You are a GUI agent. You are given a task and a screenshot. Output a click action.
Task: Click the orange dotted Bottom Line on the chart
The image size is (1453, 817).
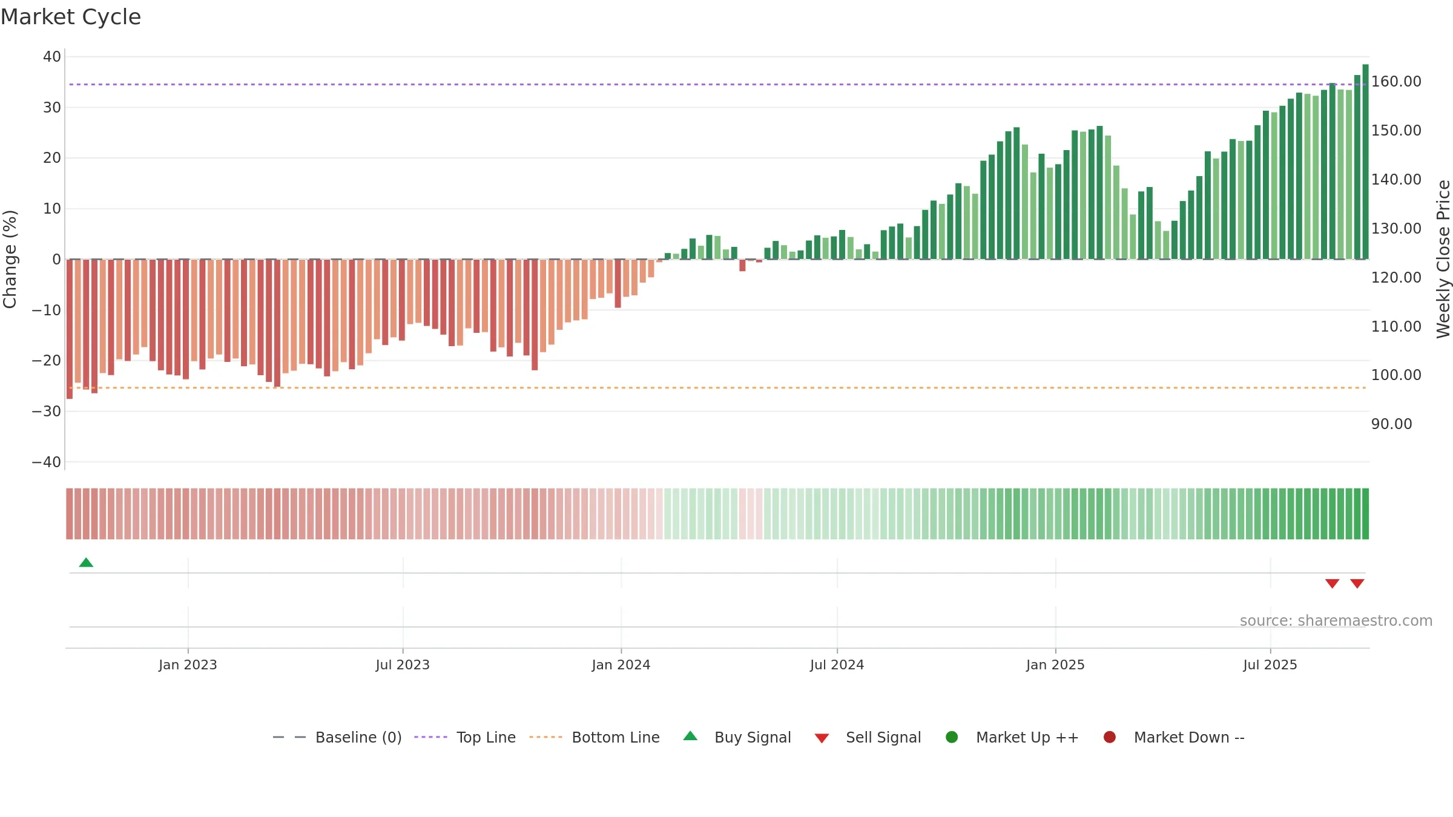click(717, 387)
